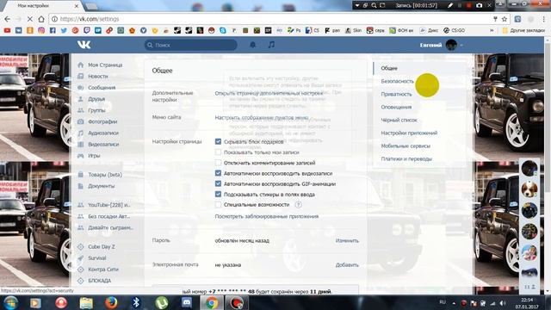This screenshot has width=551, height=310.
Task: Open 'Открыть страницу дополнительных настроек' link
Action: (269, 93)
